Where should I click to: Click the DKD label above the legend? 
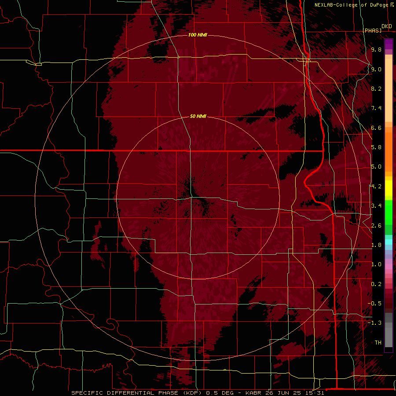(386, 26)
